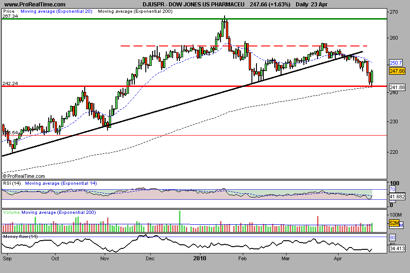Click the 267.34 resistance level label
The height and width of the screenshot is (273, 410).
click(10, 16)
